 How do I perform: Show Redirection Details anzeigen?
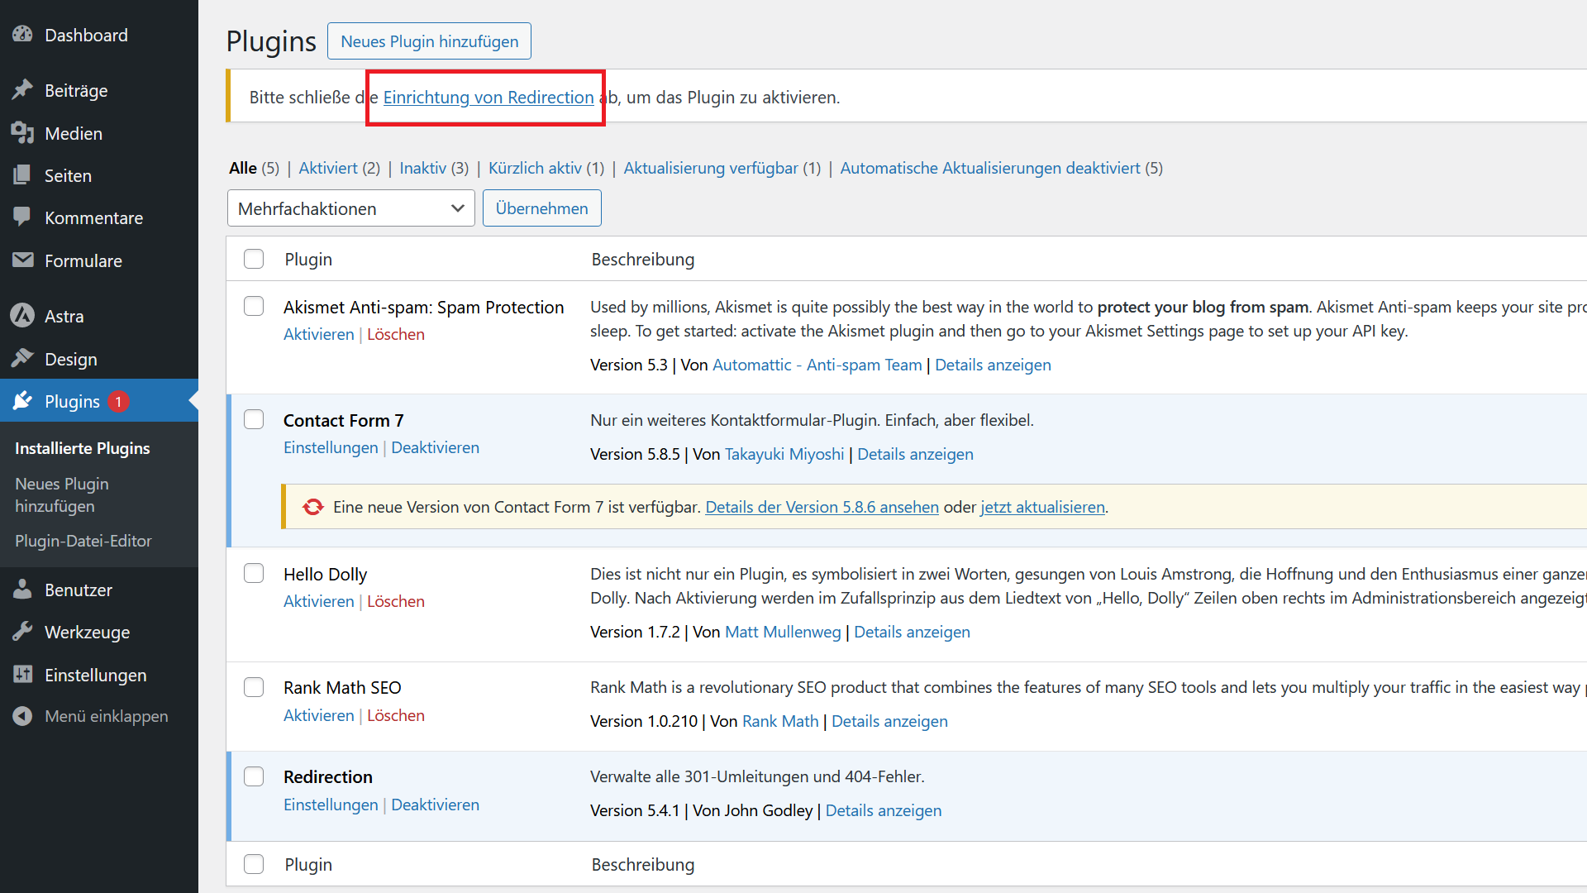(884, 810)
